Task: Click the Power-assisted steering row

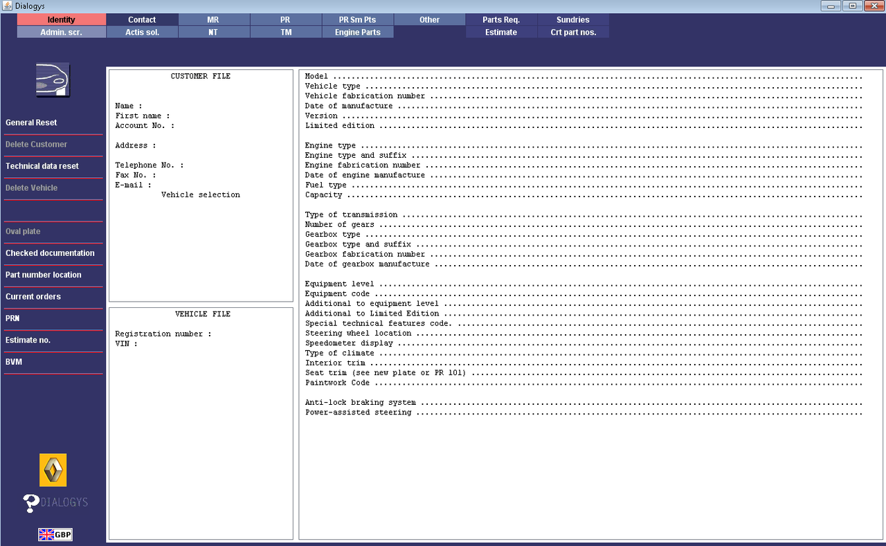Action: click(584, 412)
